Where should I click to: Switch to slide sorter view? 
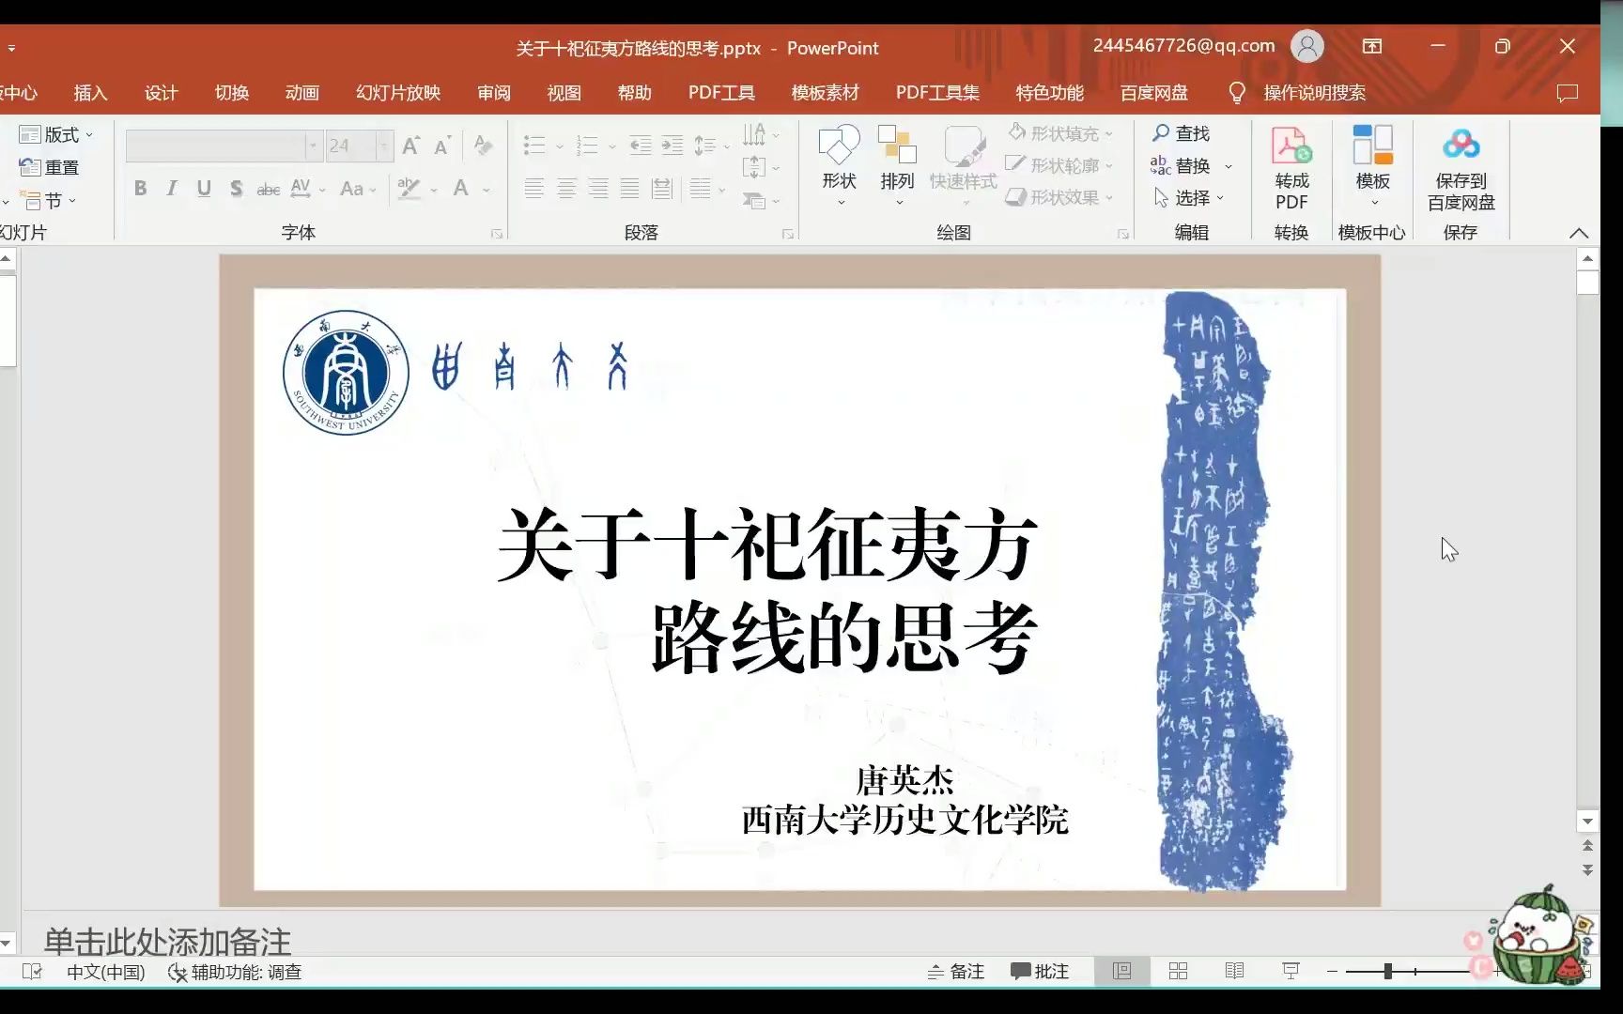coord(1178,972)
